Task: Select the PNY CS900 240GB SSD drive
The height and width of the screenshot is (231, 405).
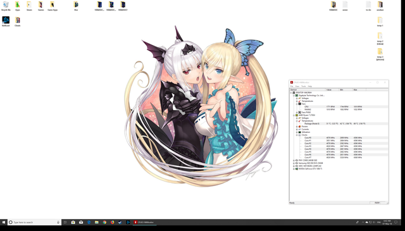Action: click(308, 161)
